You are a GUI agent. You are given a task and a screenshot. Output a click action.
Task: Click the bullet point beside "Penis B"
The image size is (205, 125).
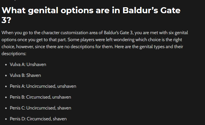click(6, 97)
